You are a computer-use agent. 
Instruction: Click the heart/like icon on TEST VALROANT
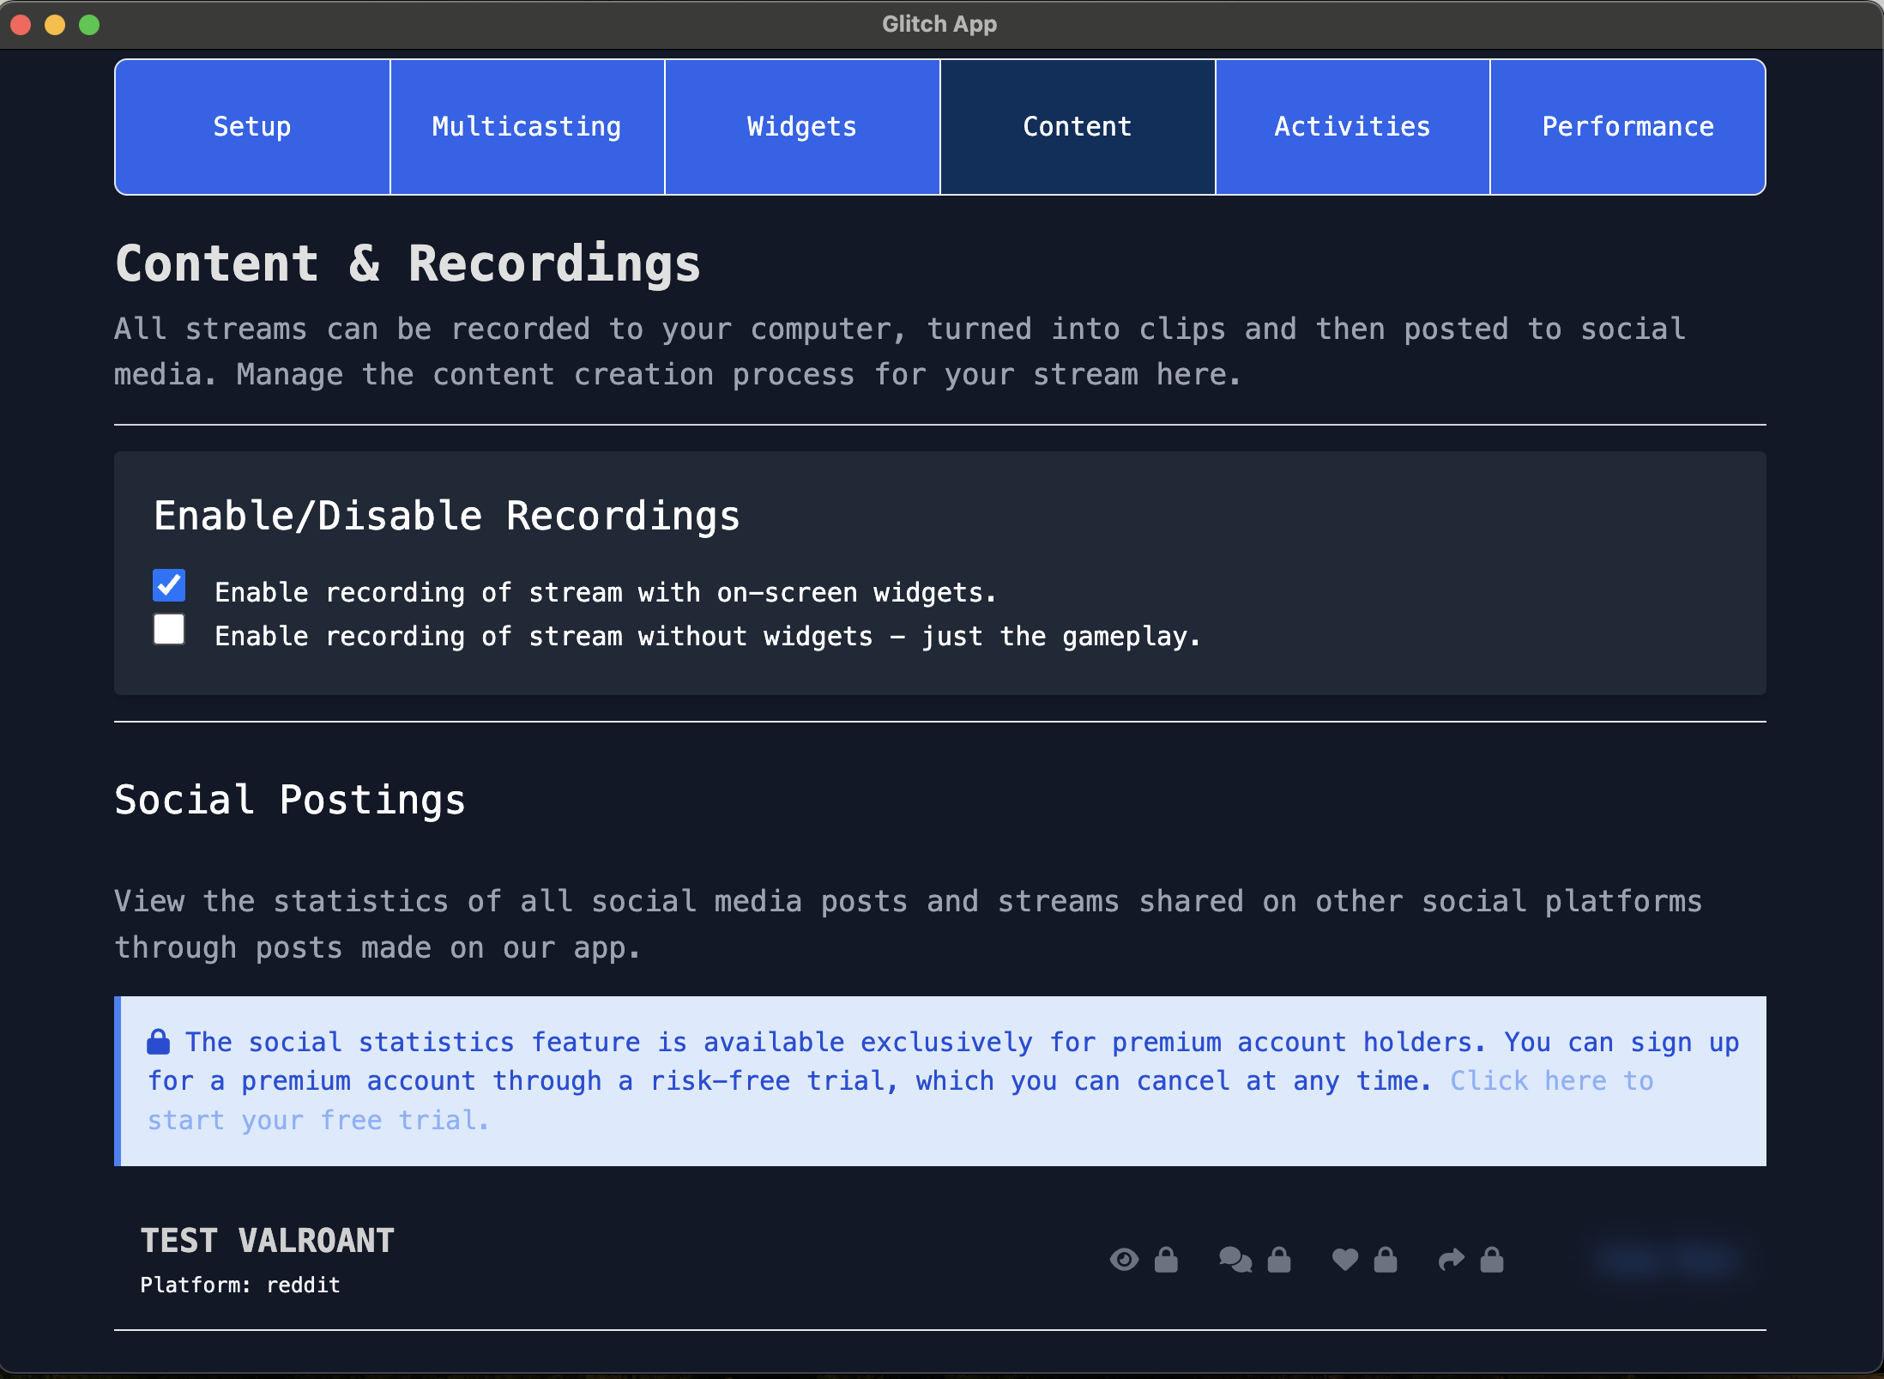pyautogui.click(x=1343, y=1261)
